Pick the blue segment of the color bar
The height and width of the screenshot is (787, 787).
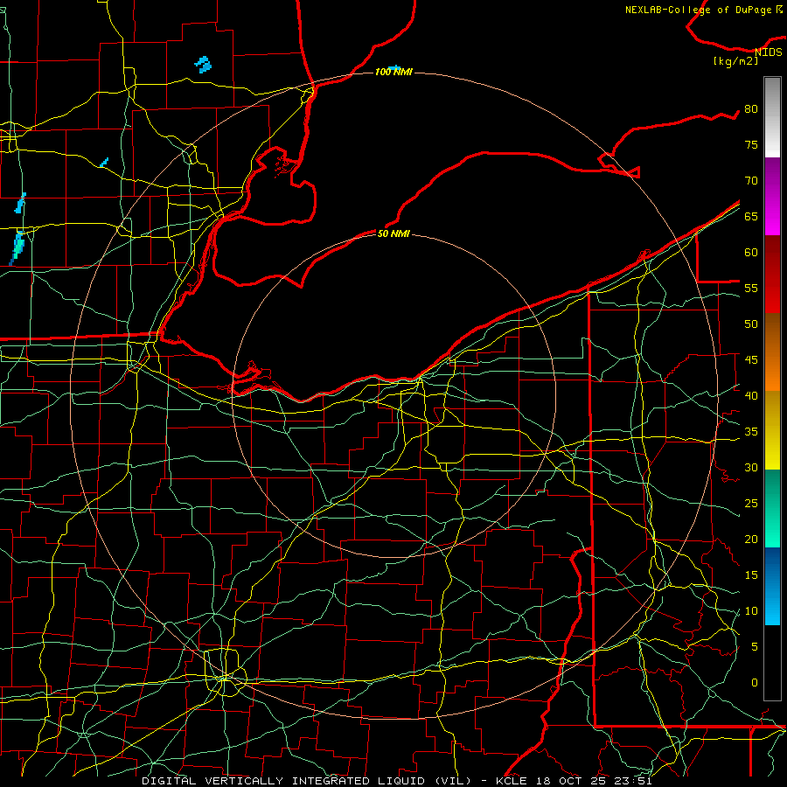[x=772, y=586]
